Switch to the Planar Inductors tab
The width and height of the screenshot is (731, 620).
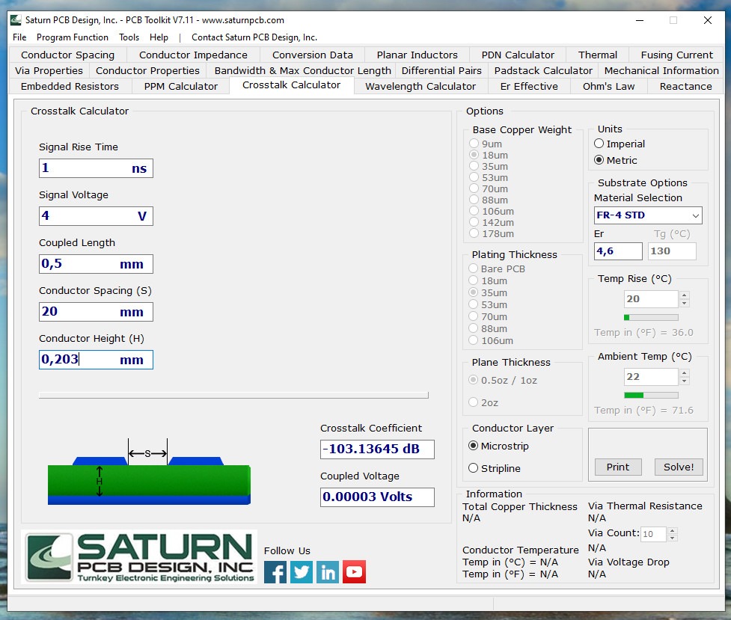pos(417,55)
